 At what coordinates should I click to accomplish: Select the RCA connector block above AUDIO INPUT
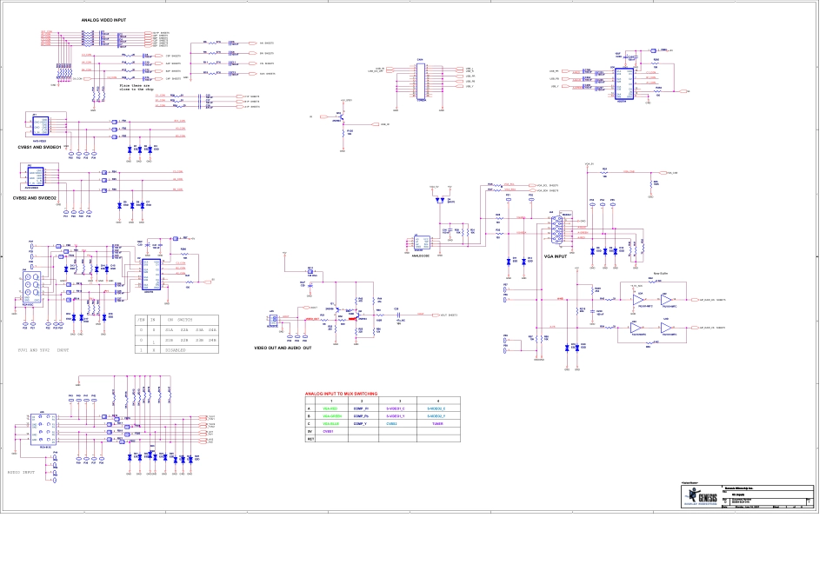pos(43,431)
